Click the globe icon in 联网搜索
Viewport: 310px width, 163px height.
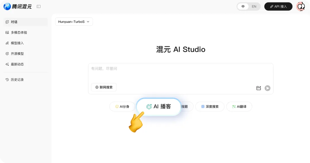97,87
